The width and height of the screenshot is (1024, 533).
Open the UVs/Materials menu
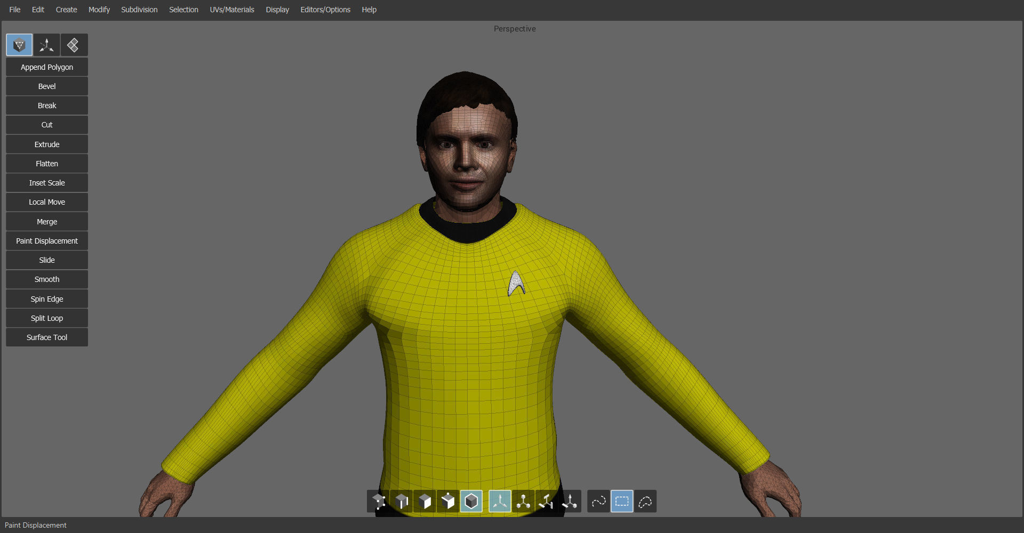pos(232,10)
